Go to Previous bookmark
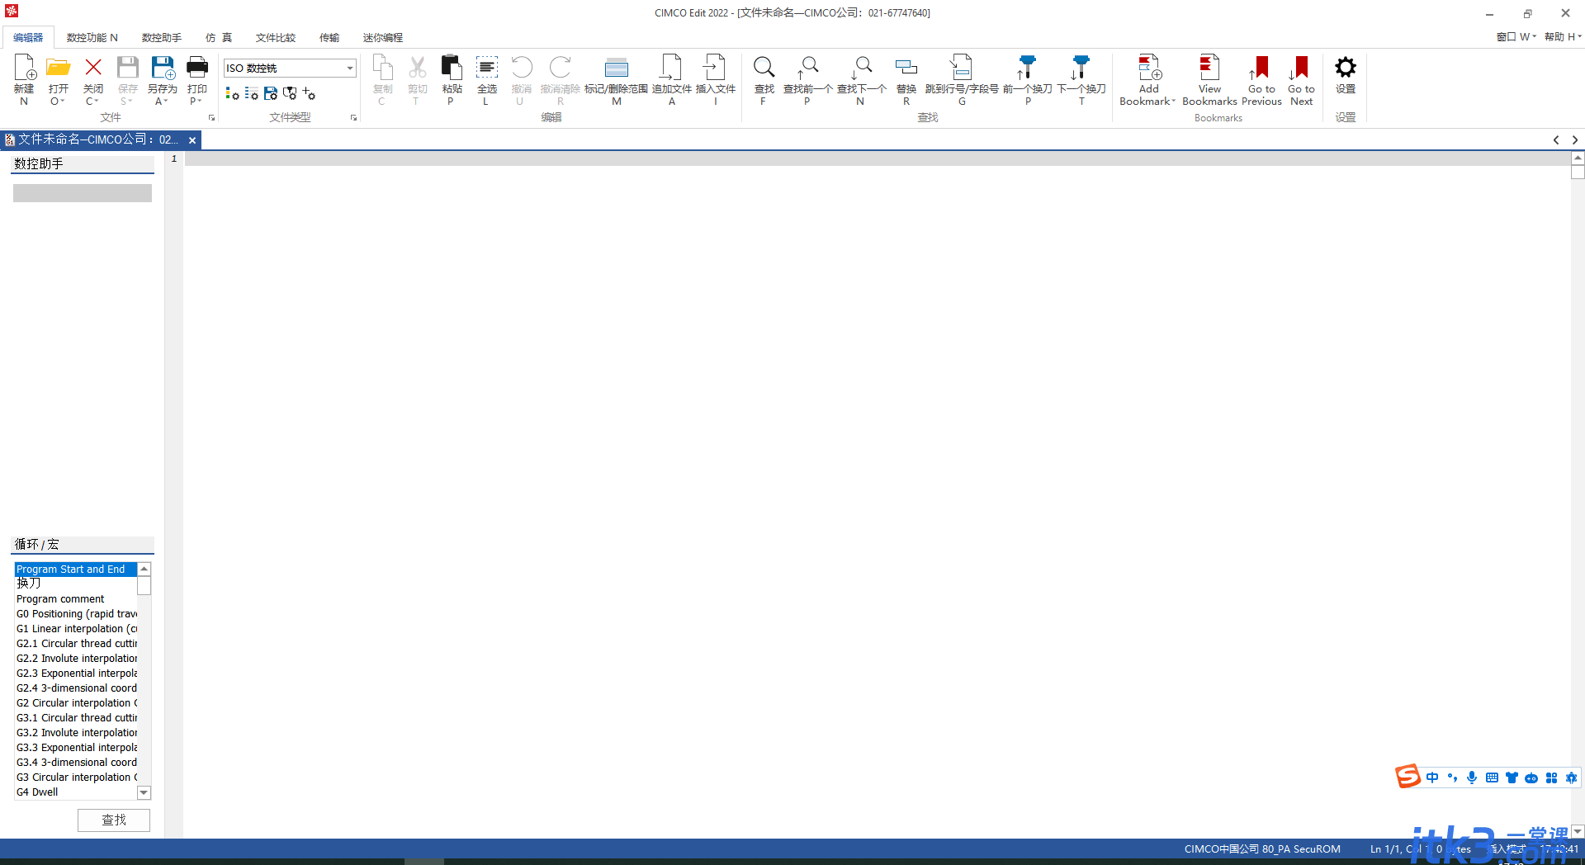 pos(1261,79)
